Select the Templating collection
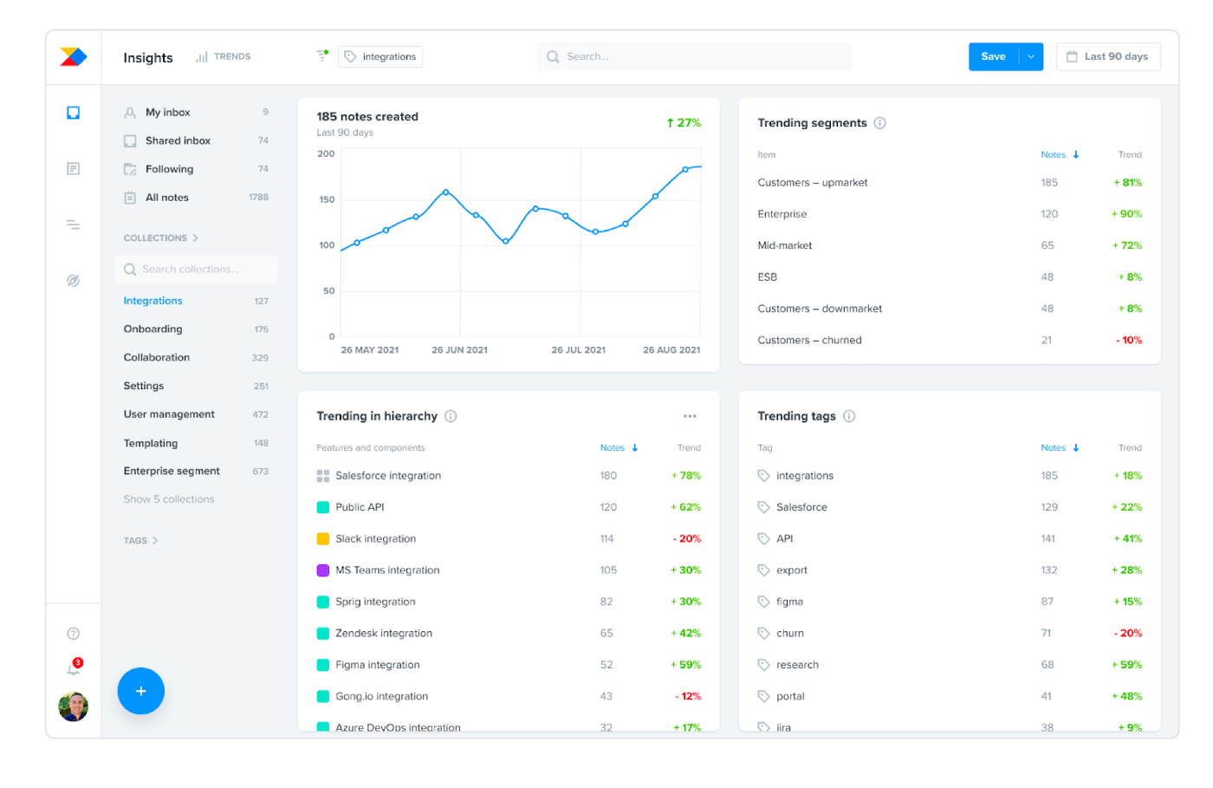The height and width of the screenshot is (788, 1213). 197,443
